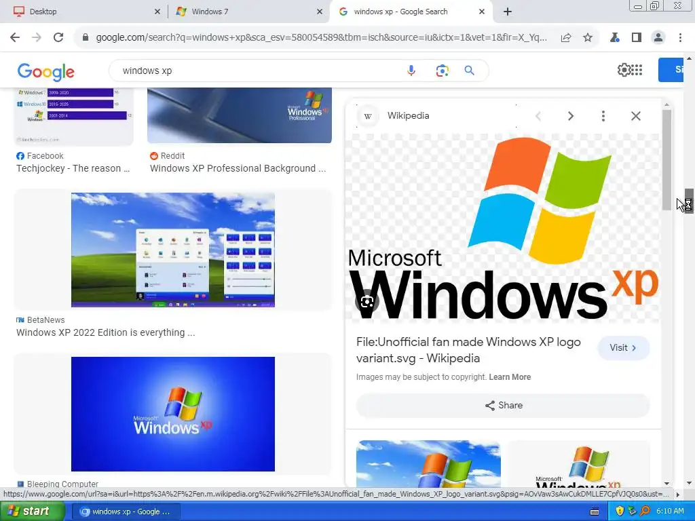The width and height of the screenshot is (695, 521).
Task: Open the Learn More copyright link
Action: [510, 377]
